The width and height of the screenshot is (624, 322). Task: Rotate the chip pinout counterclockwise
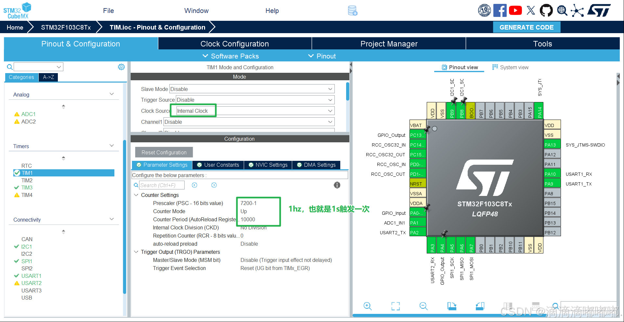(x=480, y=306)
